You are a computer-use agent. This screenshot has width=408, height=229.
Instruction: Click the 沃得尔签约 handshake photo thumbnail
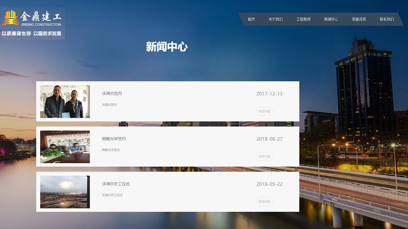[x=65, y=101]
